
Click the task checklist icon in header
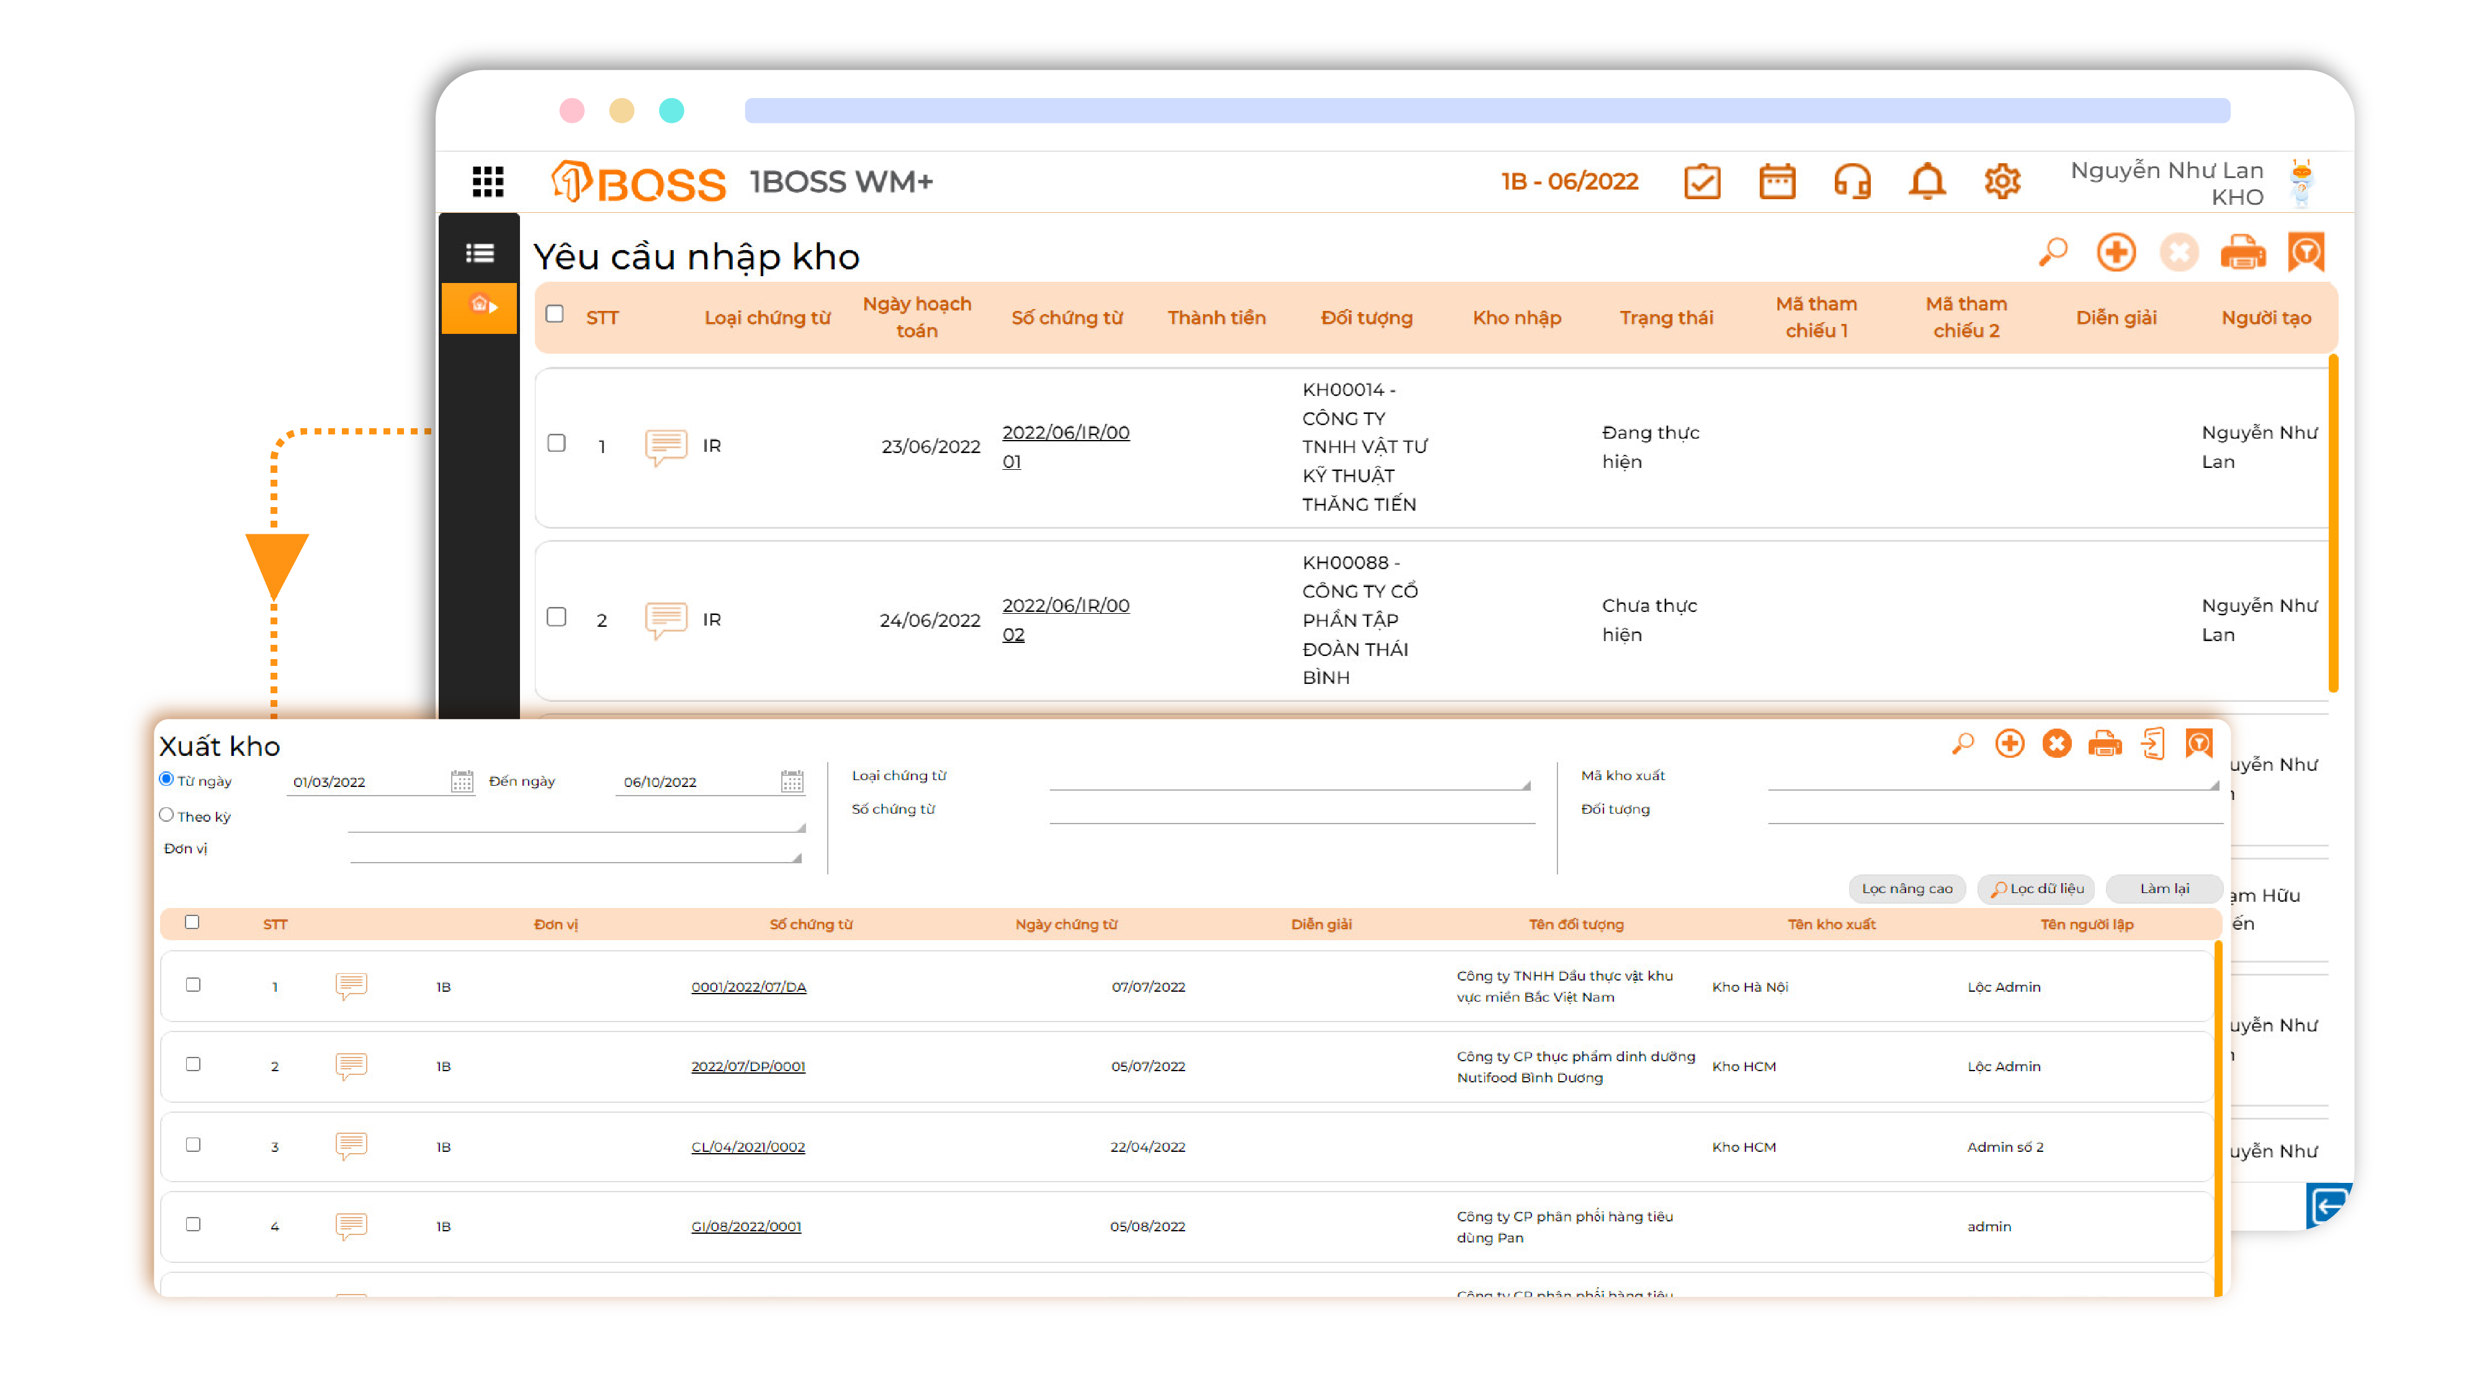pyautogui.click(x=1701, y=181)
